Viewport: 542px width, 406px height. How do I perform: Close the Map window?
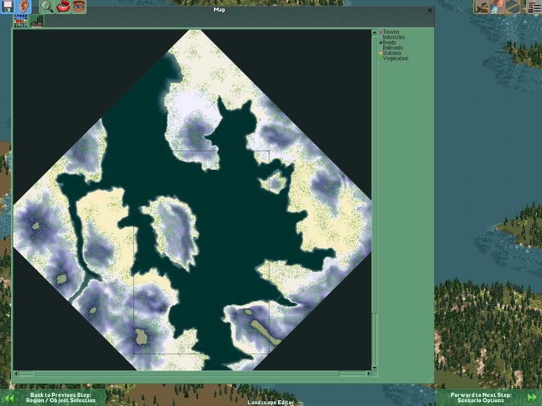(x=430, y=10)
